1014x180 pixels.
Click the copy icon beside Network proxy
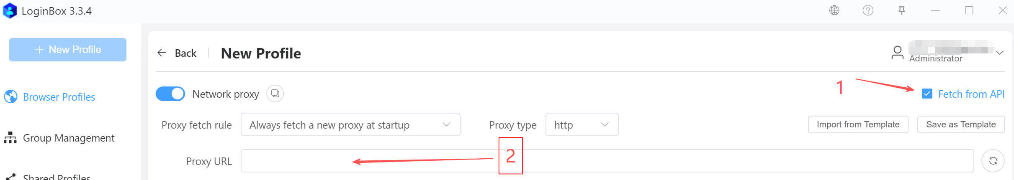click(x=275, y=94)
